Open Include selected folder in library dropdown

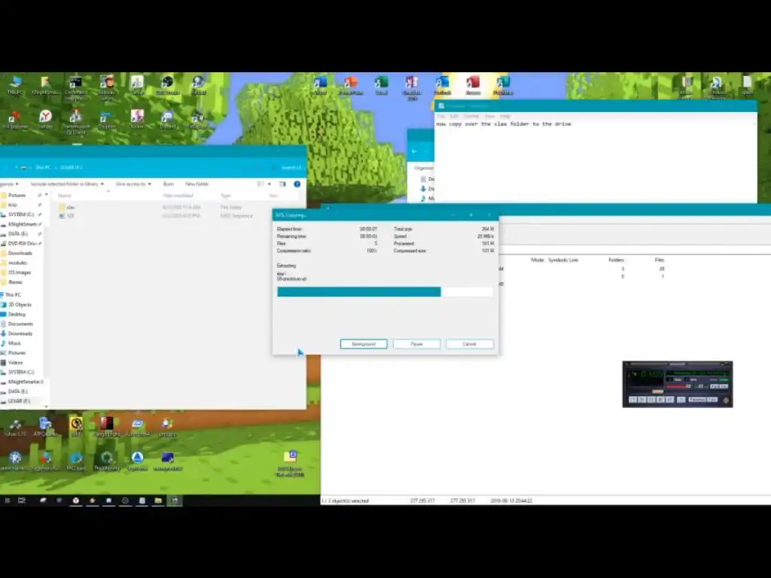coord(67,184)
